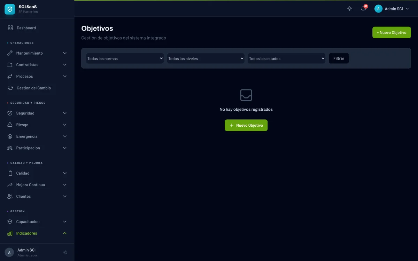Toggle theme with sidebar footer sun icon

click(x=65, y=252)
